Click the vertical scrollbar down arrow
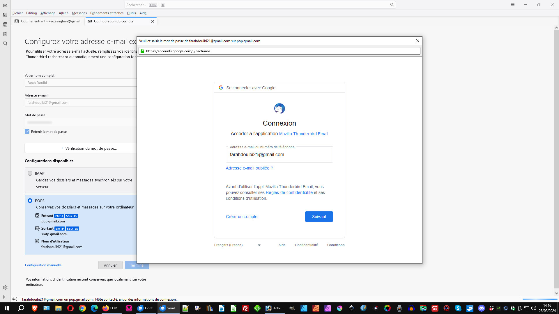The image size is (559, 314). tap(556, 293)
